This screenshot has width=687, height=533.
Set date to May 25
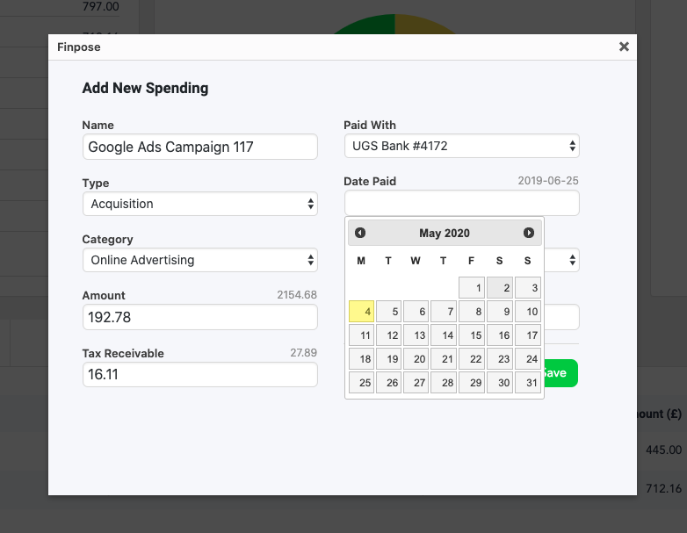[361, 382]
